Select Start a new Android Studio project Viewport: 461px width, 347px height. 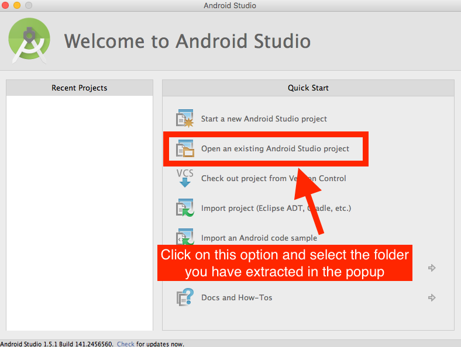(264, 119)
